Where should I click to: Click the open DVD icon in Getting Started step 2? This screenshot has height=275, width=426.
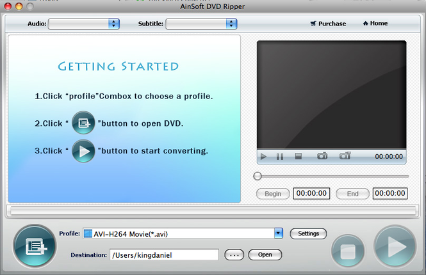83,123
